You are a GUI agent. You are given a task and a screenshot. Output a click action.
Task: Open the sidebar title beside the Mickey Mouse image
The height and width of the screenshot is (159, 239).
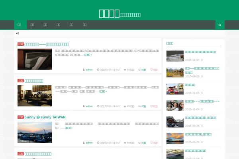pyautogui.click(x=190, y=85)
